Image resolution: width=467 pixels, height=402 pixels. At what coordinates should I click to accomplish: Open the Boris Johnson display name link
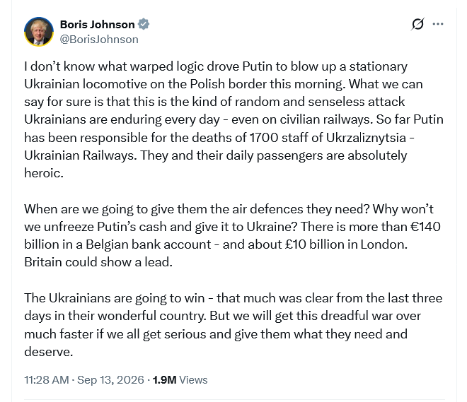point(97,25)
